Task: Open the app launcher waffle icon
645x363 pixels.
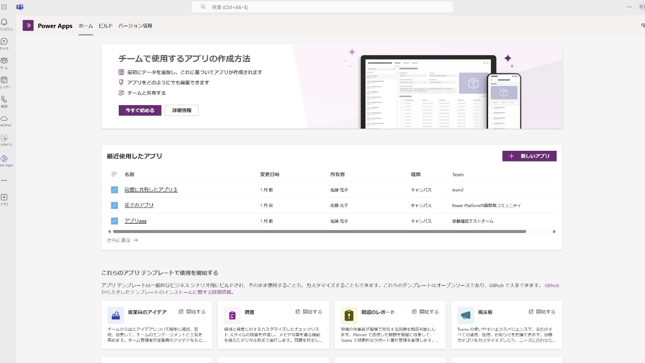Action: click(x=4, y=7)
